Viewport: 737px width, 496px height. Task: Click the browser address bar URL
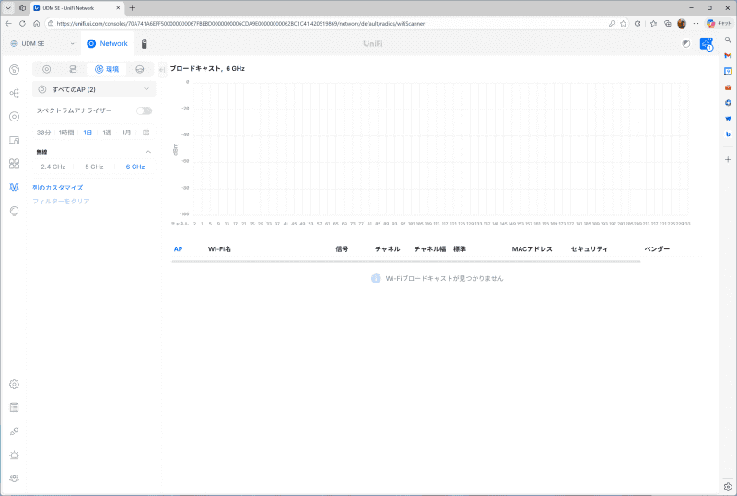240,24
